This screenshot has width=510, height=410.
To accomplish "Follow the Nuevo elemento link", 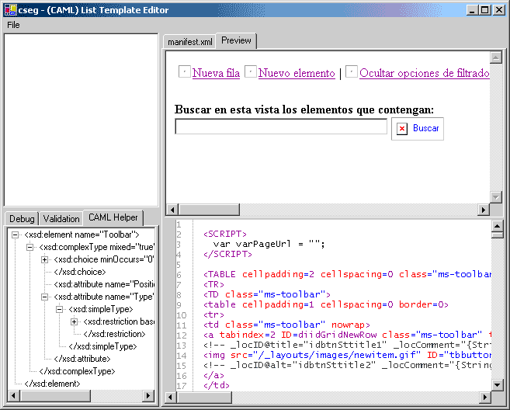I will 297,73.
